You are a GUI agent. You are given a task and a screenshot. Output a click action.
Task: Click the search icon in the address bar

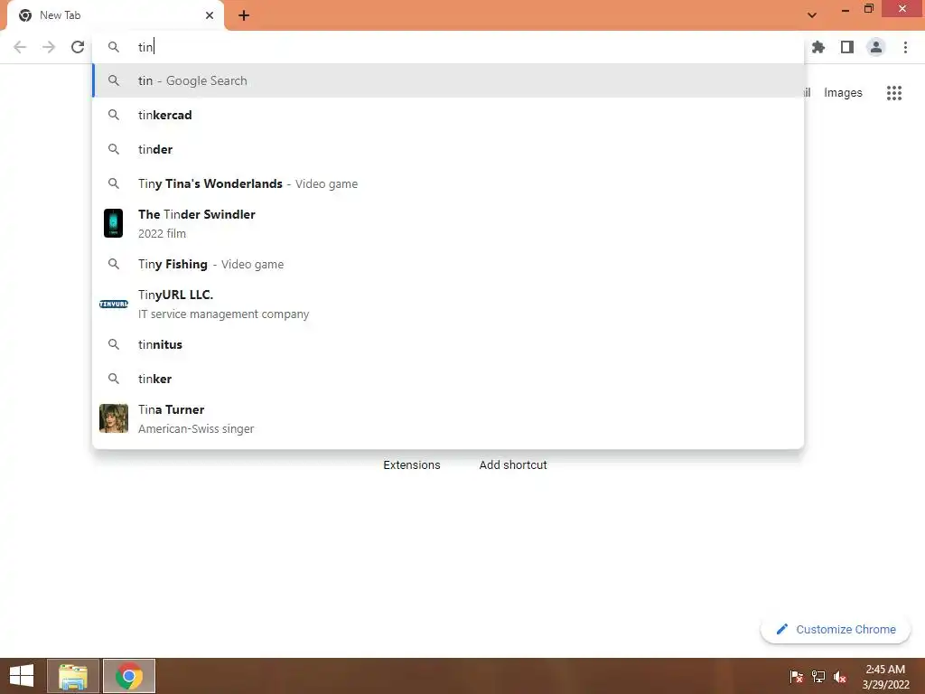coord(113,47)
